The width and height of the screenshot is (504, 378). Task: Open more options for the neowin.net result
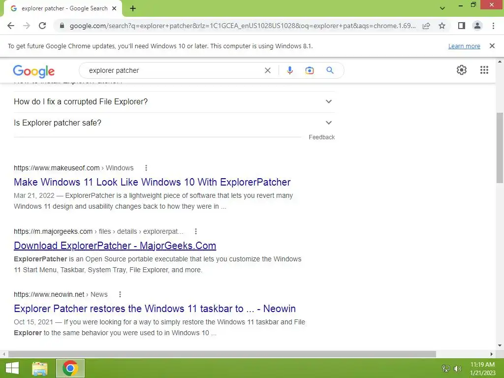click(120, 294)
